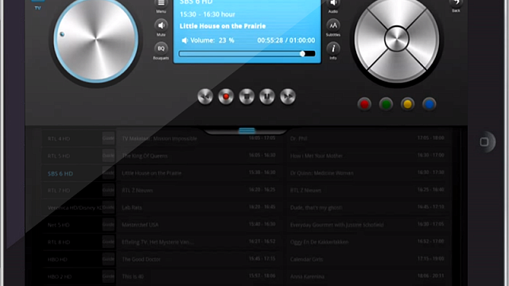Open the Audio track options
The image size is (509, 286).
pyautogui.click(x=333, y=4)
